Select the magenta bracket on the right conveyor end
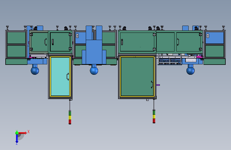231x150 pixels. 200,57
